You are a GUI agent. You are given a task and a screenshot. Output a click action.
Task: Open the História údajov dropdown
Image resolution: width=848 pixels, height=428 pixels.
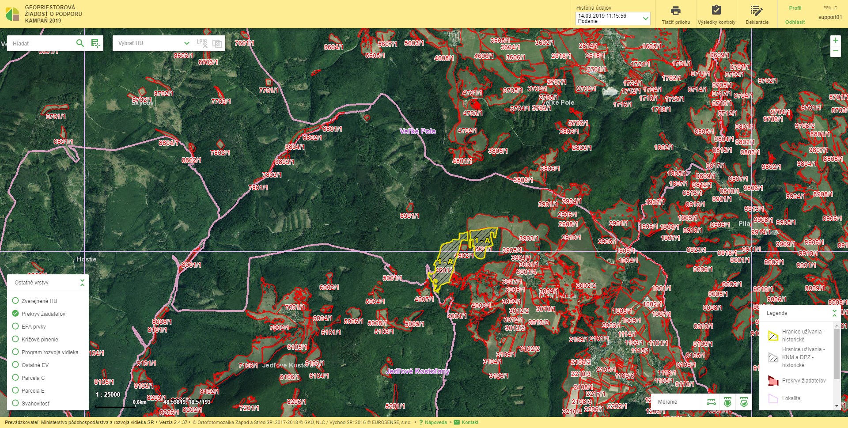click(x=613, y=18)
